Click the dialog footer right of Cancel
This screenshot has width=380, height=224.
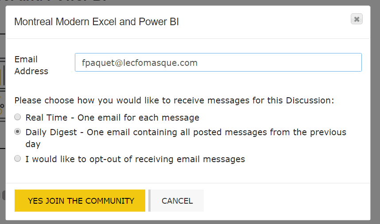click(283, 201)
